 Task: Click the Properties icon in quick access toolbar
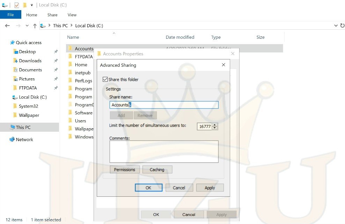click(x=16, y=5)
